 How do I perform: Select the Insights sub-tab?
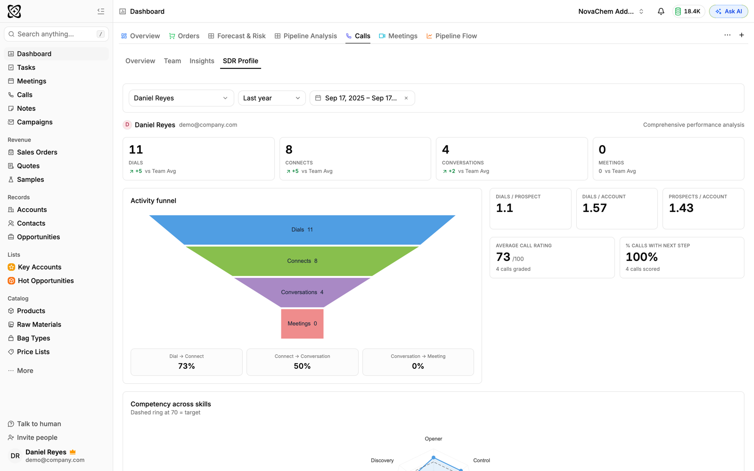point(202,61)
